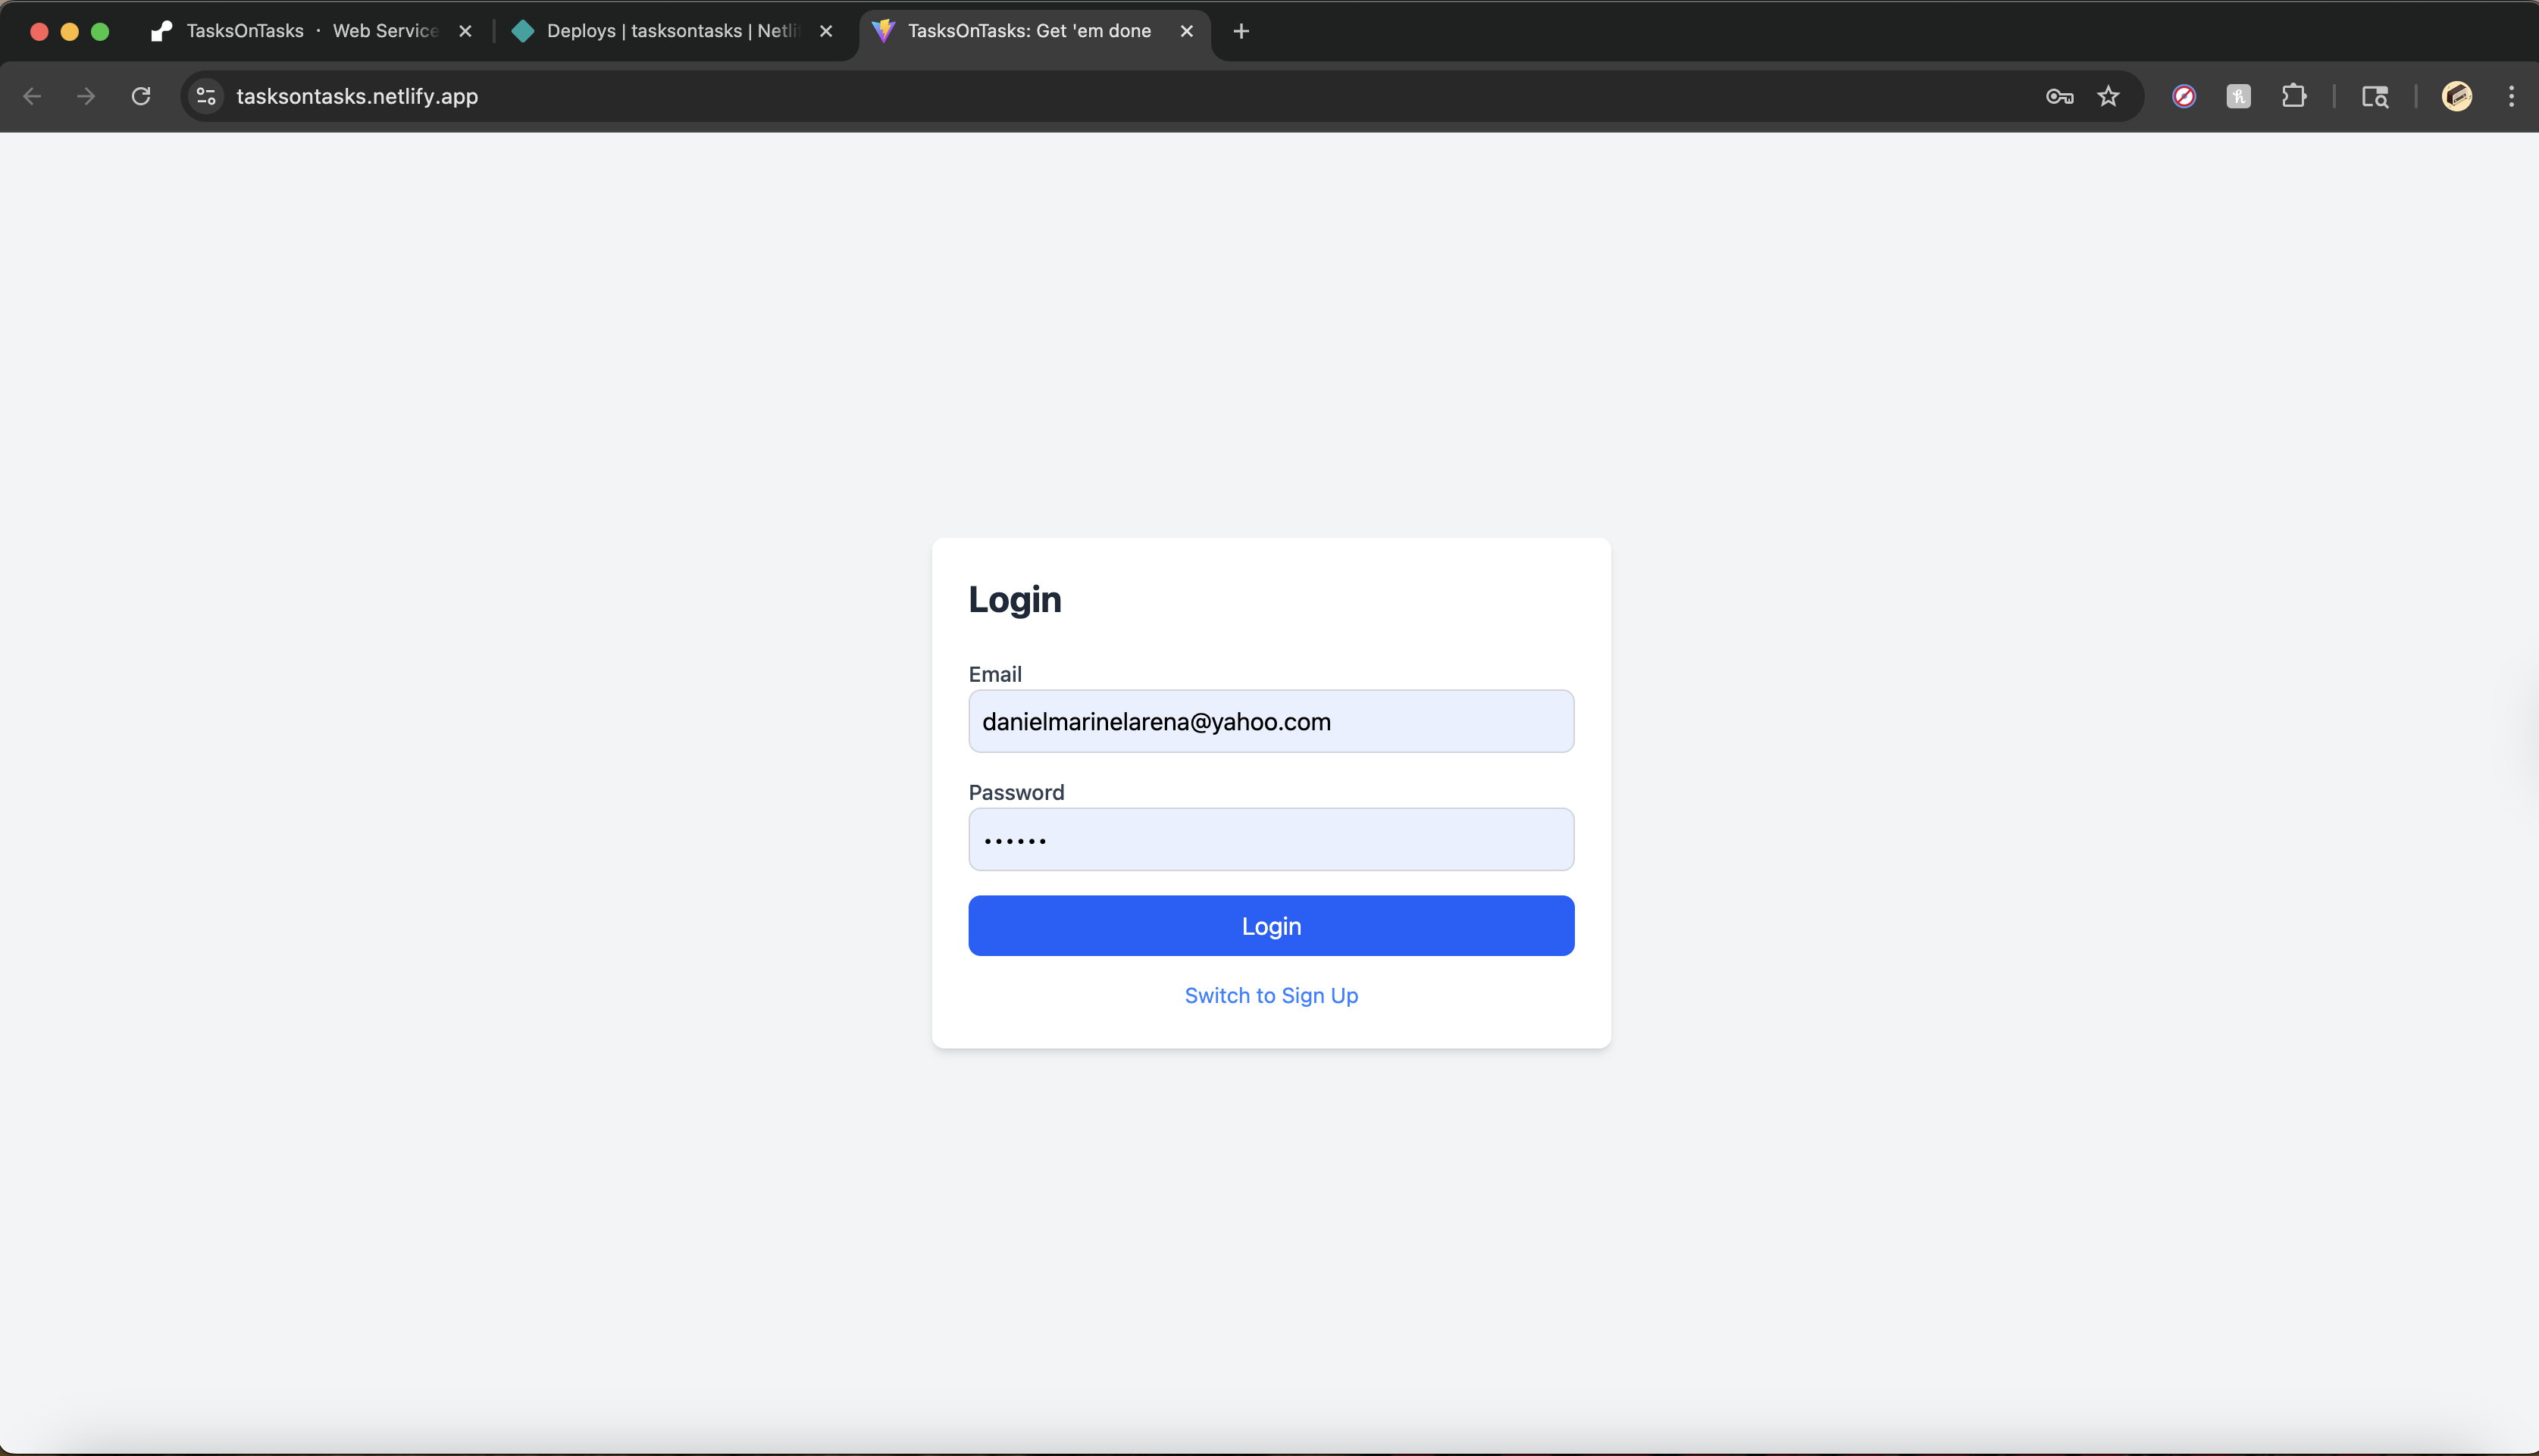Open a new tab with plus button
Viewport: 2539px width, 1456px height.
1241,31
